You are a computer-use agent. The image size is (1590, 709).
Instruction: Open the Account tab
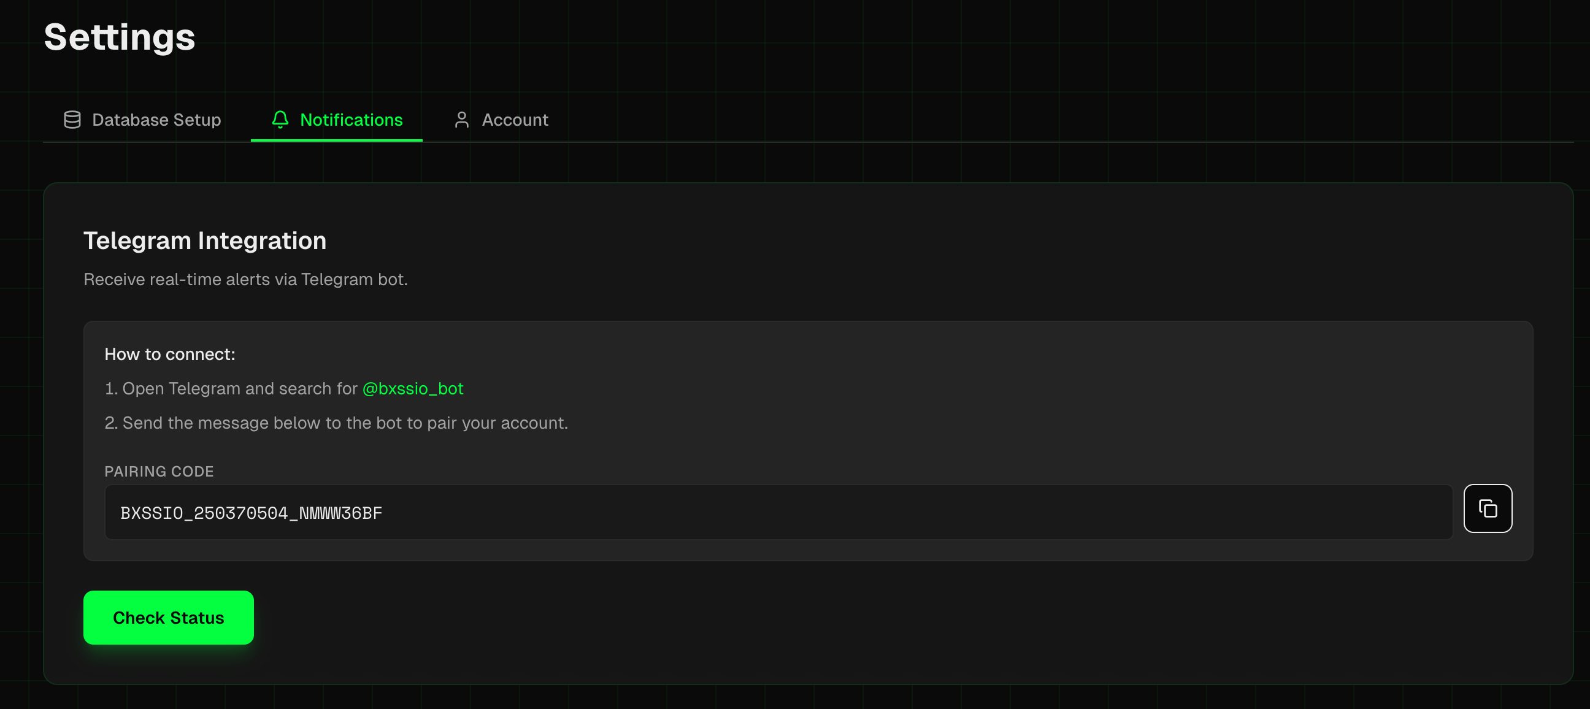tap(515, 120)
